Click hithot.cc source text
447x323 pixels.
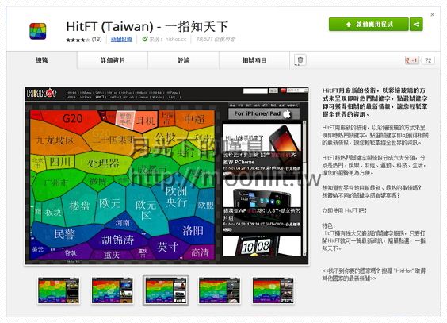click(176, 40)
